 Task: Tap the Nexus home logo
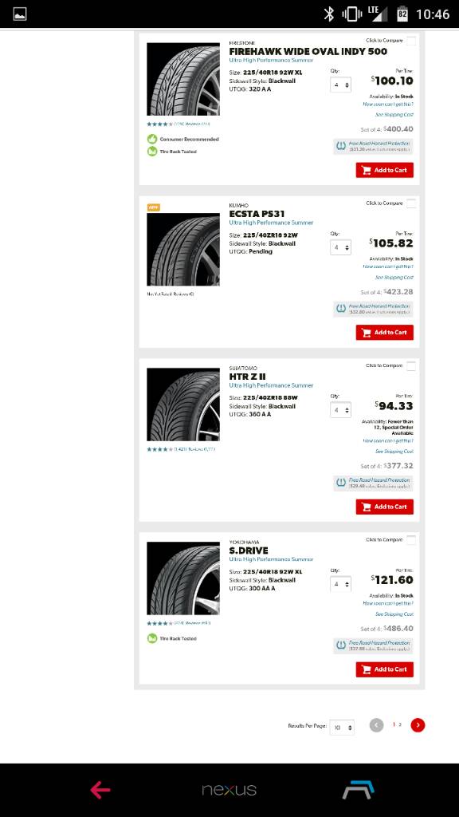(229, 790)
